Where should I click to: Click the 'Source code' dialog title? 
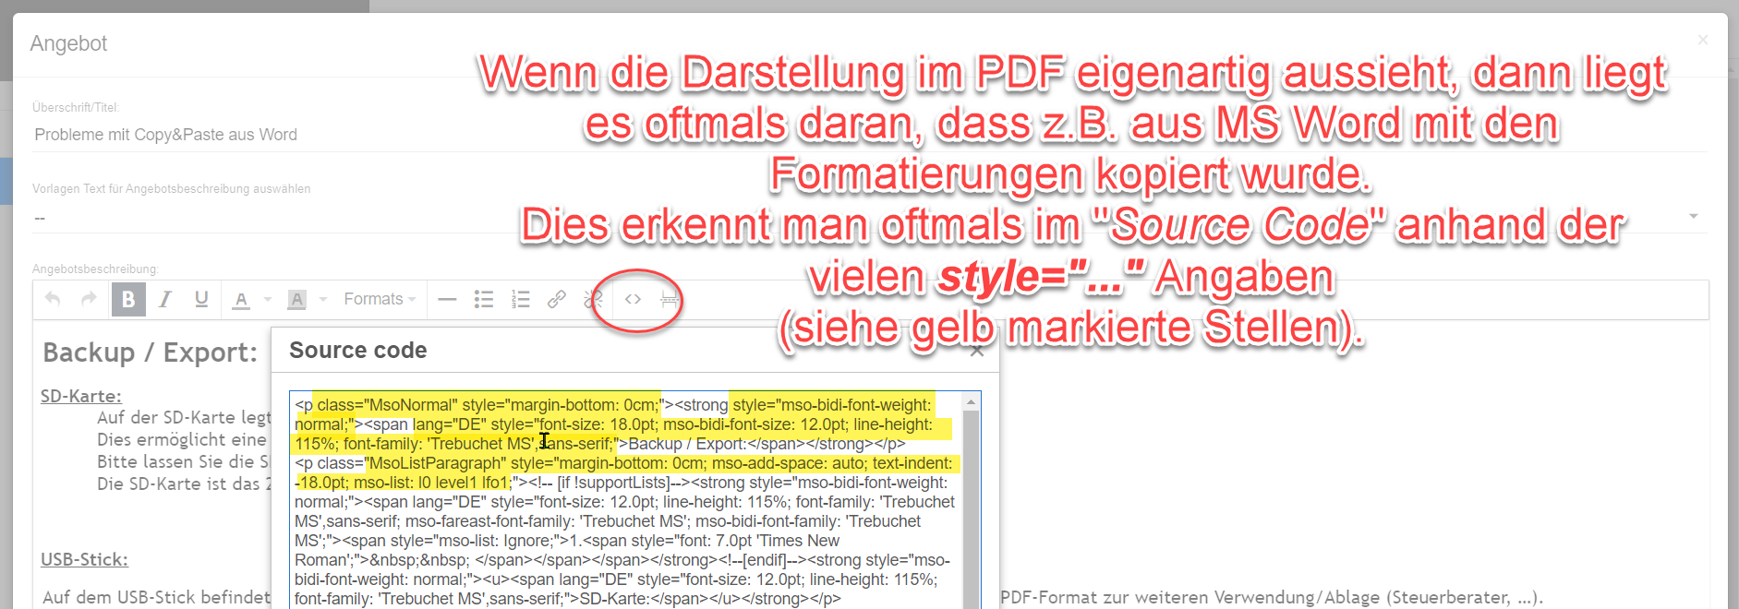point(358,351)
